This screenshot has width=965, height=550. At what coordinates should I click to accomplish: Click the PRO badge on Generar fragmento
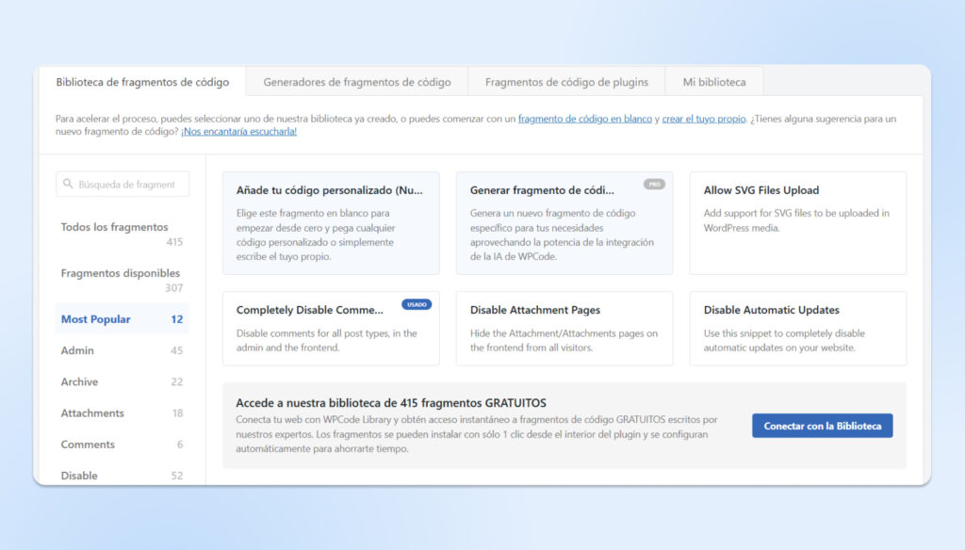click(x=654, y=185)
